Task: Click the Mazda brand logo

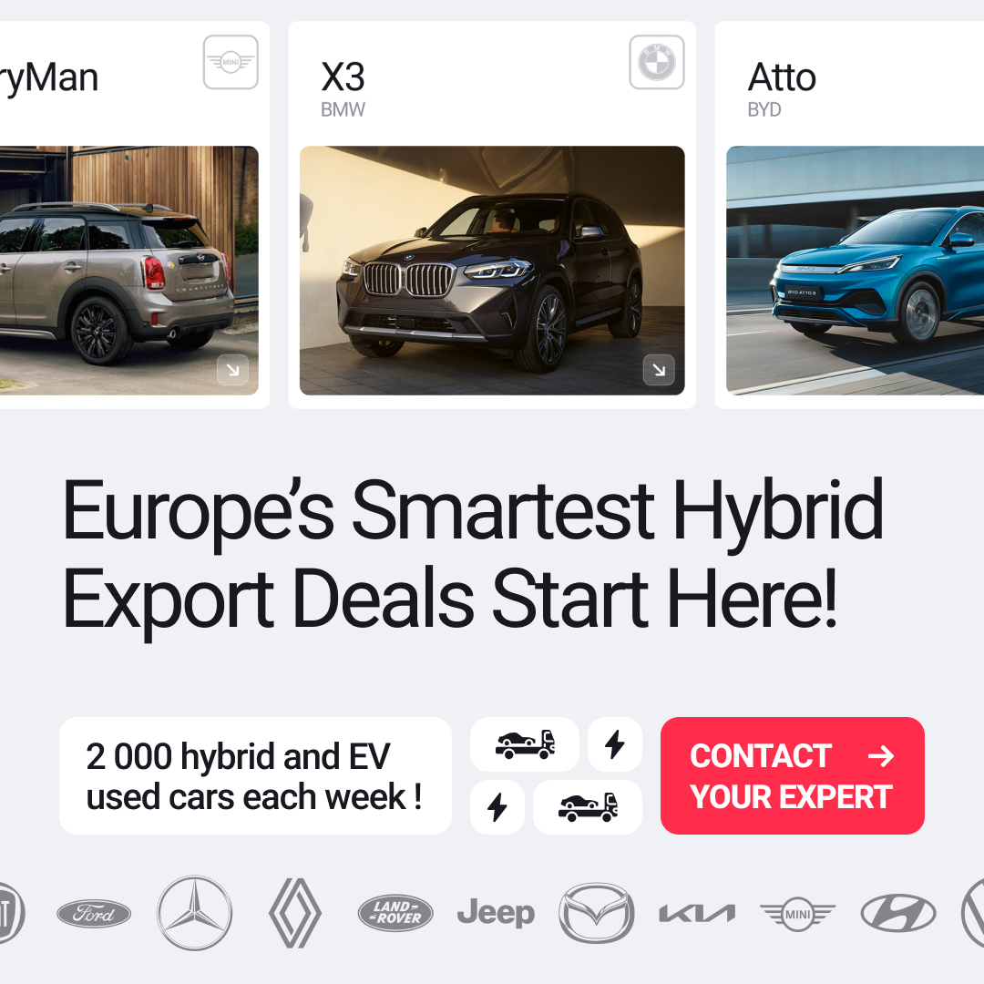Action: point(596,913)
